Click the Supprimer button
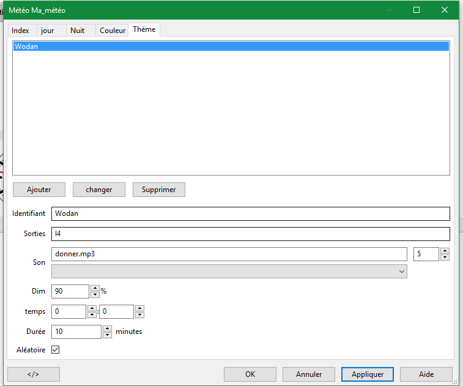Screen dimensions: 463x386 158,190
